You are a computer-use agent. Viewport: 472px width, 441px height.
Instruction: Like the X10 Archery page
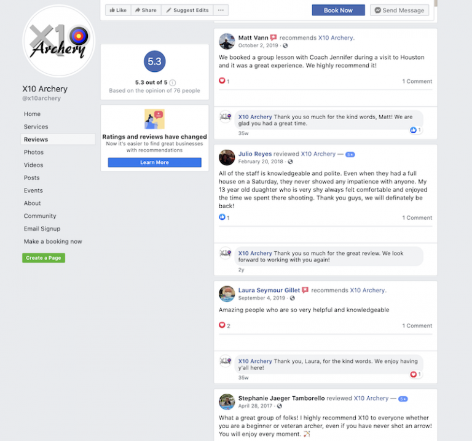coord(118,10)
